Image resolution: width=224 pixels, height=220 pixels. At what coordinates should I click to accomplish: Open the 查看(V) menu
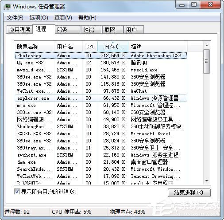tap(63, 18)
